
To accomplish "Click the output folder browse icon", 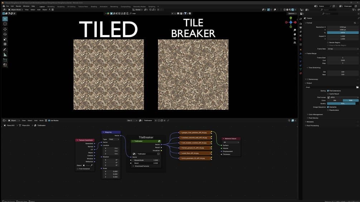I will tap(357, 87).
